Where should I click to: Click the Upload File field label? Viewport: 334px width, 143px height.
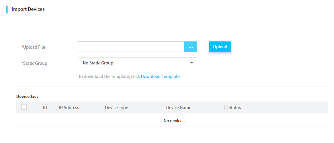tap(33, 47)
